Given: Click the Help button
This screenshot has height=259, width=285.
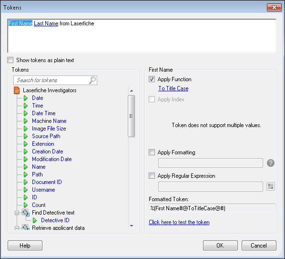Looking at the screenshot, I should 25,246.
